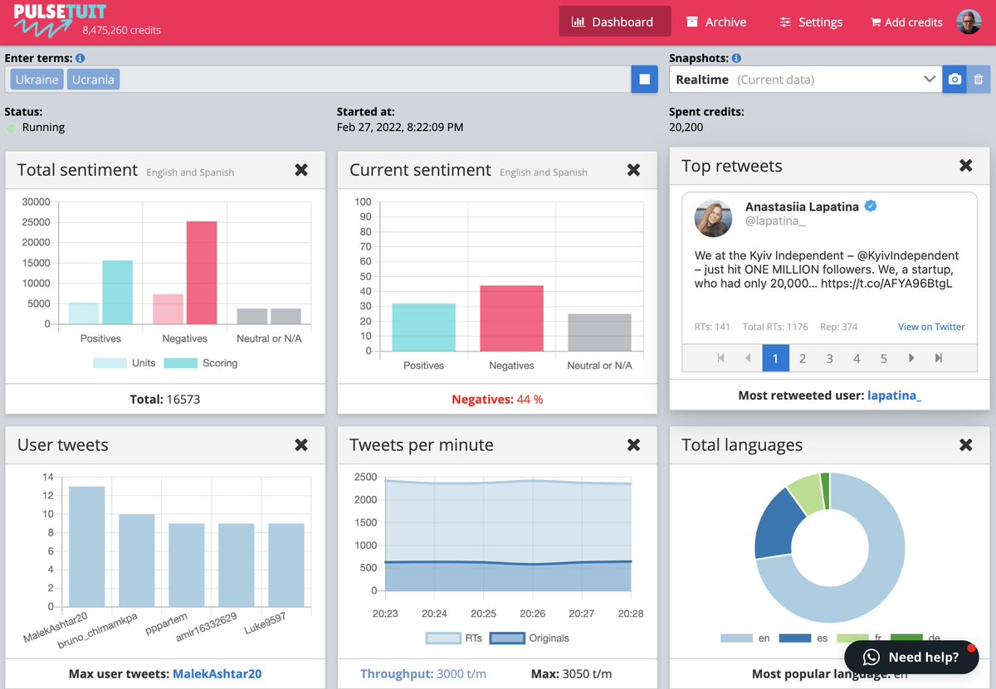Expand the Snapshots Realtime dropdown

coord(806,80)
